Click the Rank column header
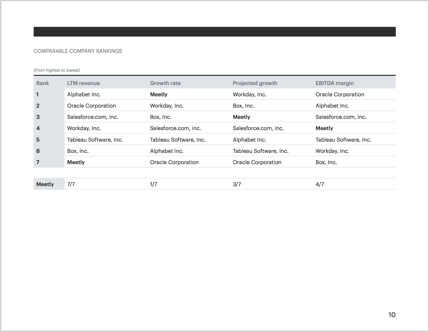Image resolution: width=429 pixels, height=332 pixels. [43, 83]
